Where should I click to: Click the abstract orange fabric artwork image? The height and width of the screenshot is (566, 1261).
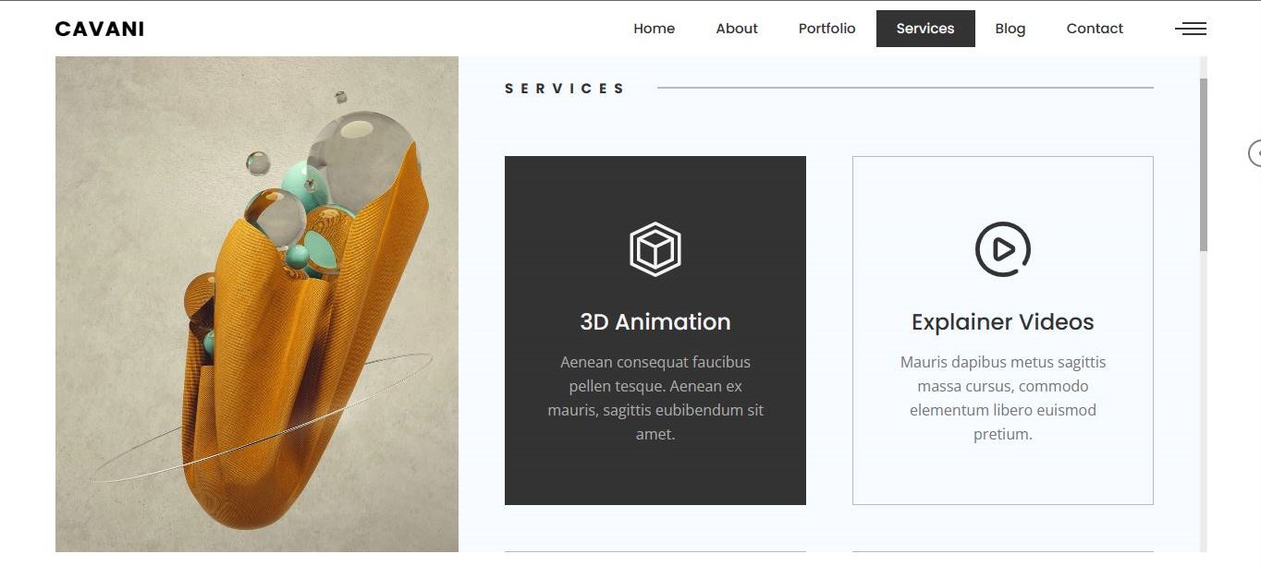tap(257, 305)
